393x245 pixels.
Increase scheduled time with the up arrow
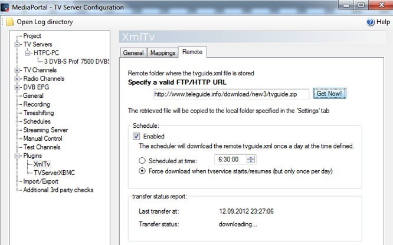pyautogui.click(x=252, y=157)
